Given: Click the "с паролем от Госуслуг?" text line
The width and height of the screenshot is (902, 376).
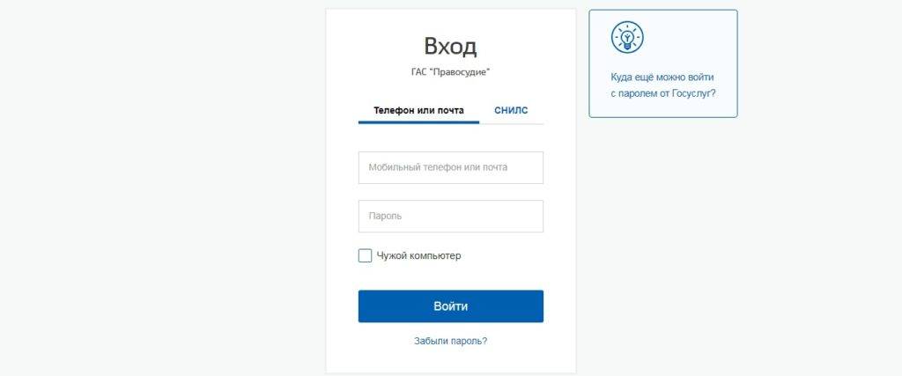Looking at the screenshot, I should [662, 92].
